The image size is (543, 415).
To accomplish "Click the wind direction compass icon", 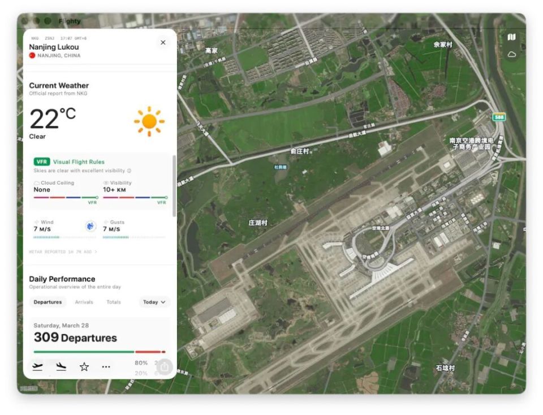I will [90, 226].
